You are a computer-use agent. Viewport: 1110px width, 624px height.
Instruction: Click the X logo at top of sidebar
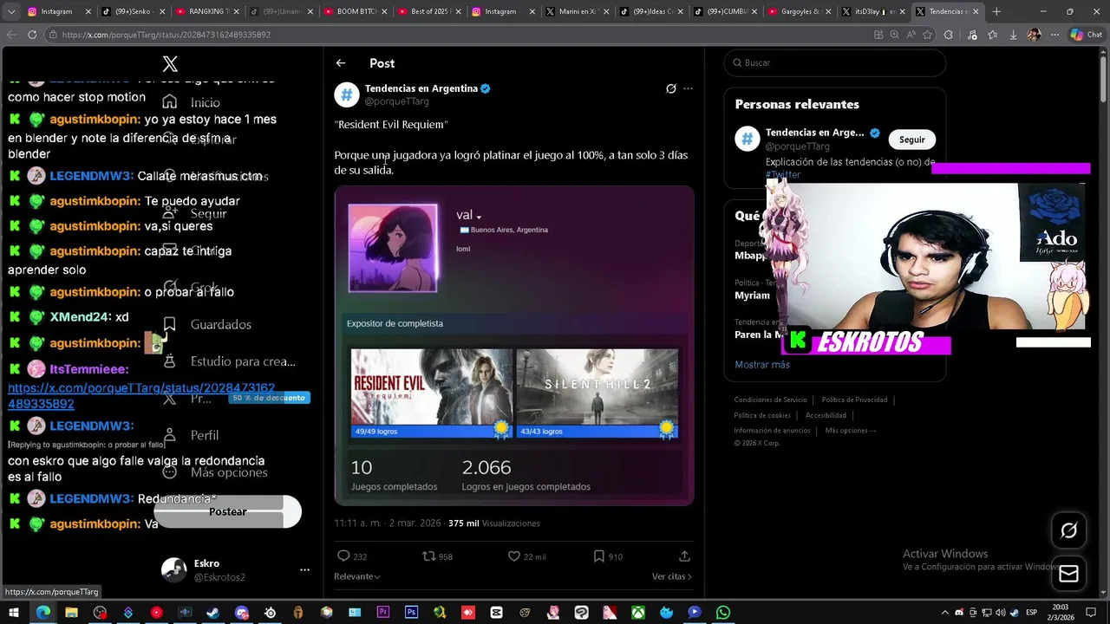(170, 63)
